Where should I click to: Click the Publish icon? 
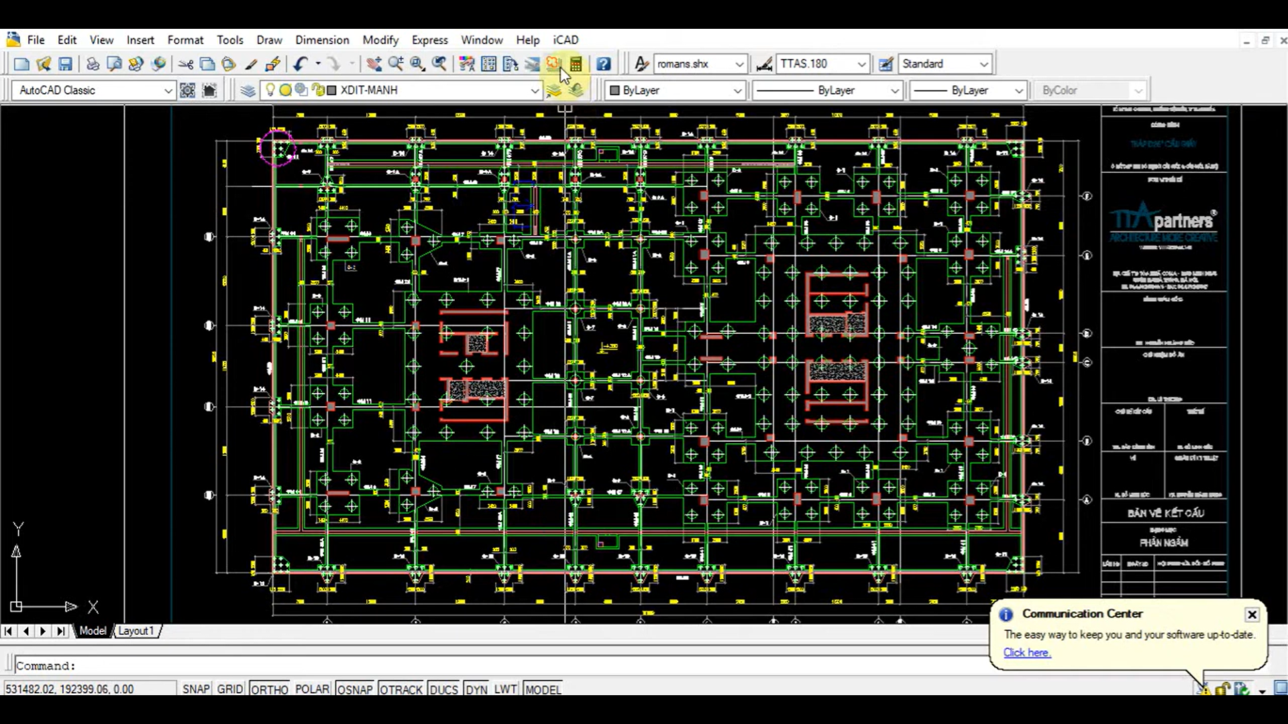click(x=136, y=64)
